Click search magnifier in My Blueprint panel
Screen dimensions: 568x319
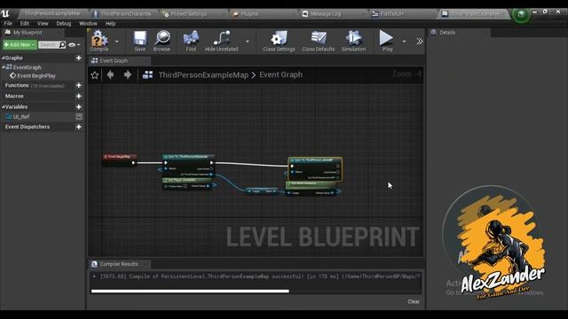coord(62,45)
